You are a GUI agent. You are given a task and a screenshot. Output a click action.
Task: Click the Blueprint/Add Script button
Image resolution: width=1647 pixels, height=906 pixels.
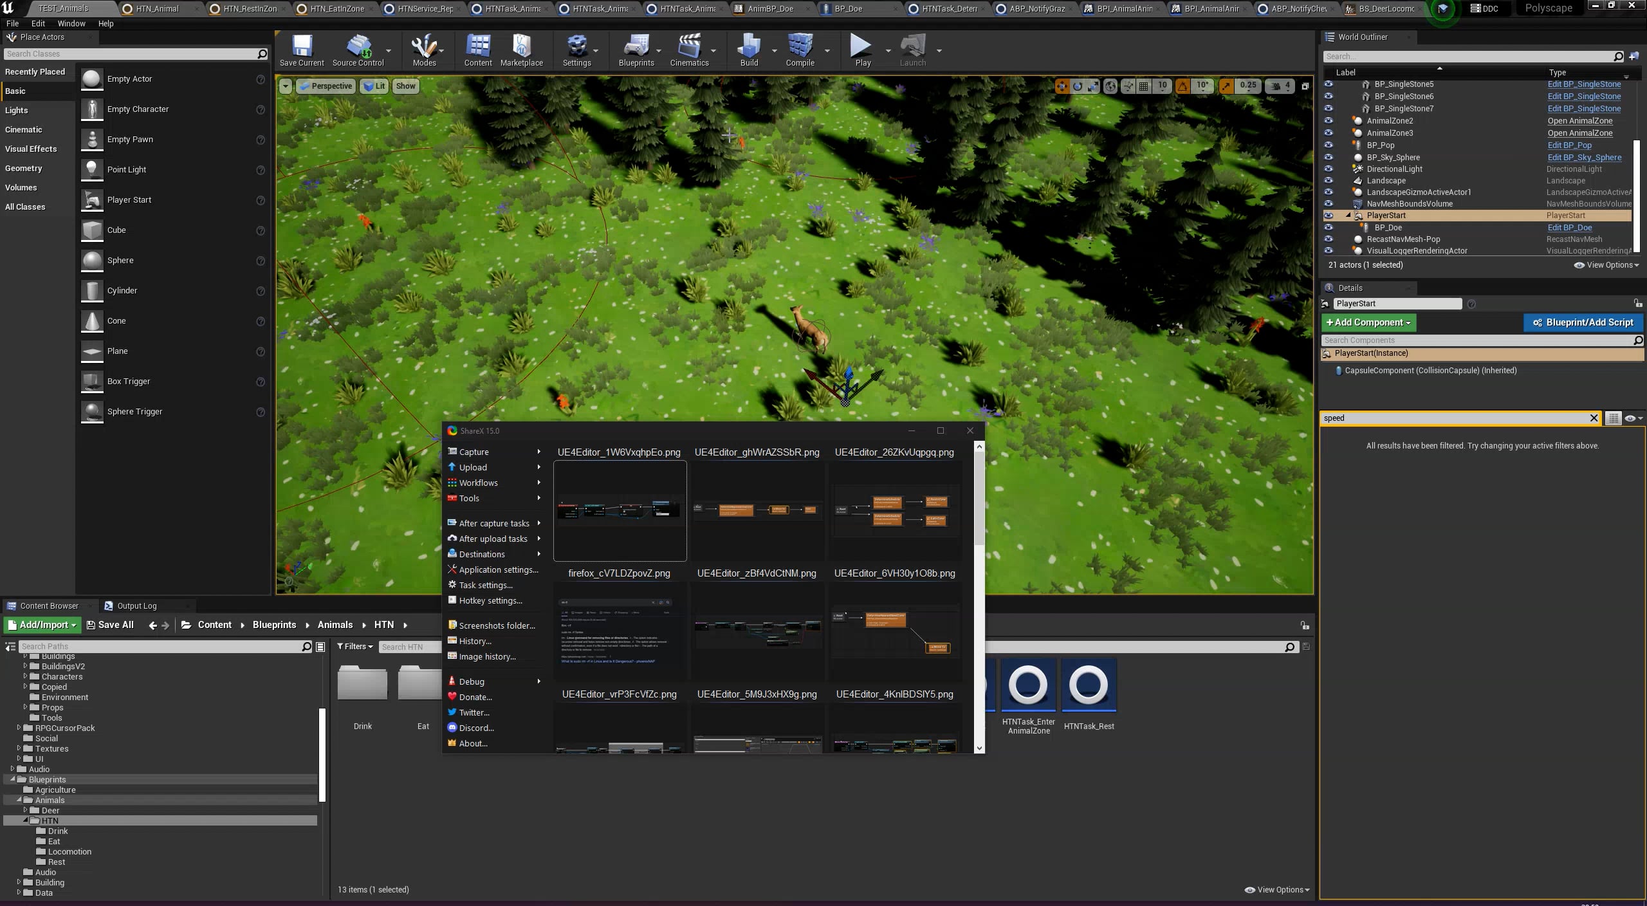(x=1583, y=322)
